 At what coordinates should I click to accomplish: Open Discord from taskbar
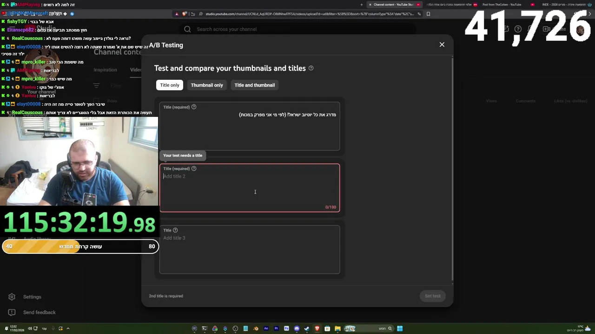(x=297, y=328)
